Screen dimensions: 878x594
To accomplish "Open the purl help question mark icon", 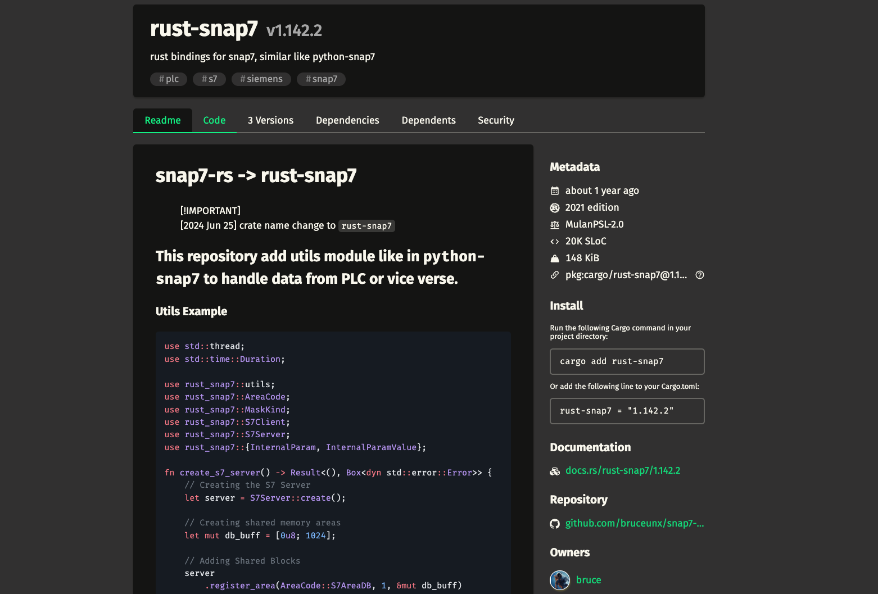I will 700,275.
